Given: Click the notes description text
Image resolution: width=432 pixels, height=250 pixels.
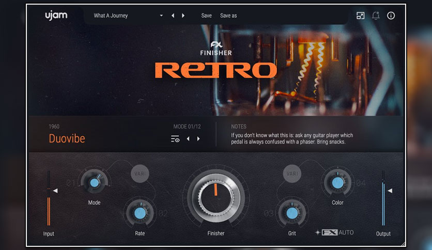Looking at the screenshot, I should tap(292, 138).
